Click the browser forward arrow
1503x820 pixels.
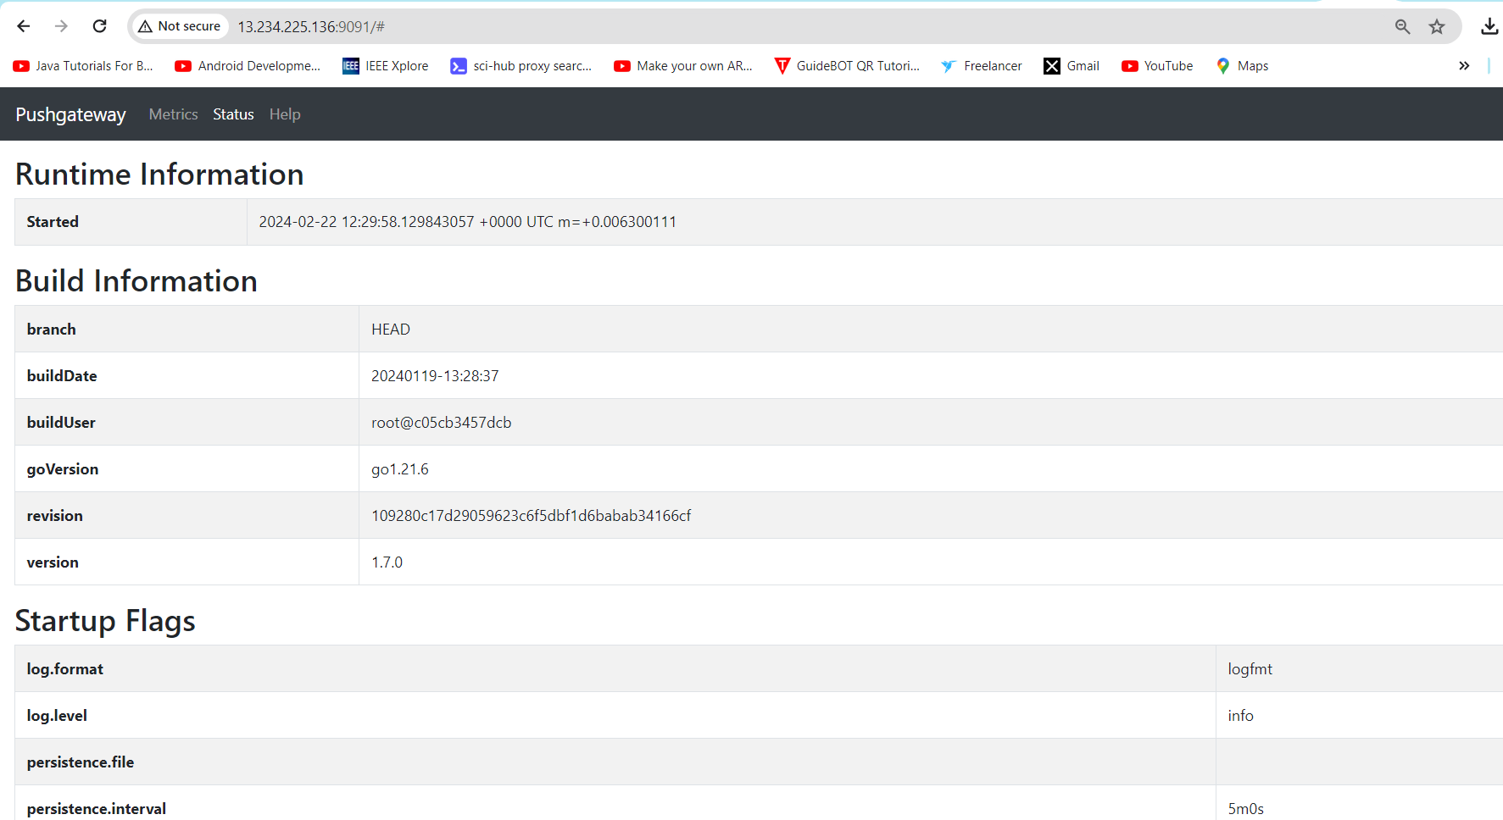point(61,26)
